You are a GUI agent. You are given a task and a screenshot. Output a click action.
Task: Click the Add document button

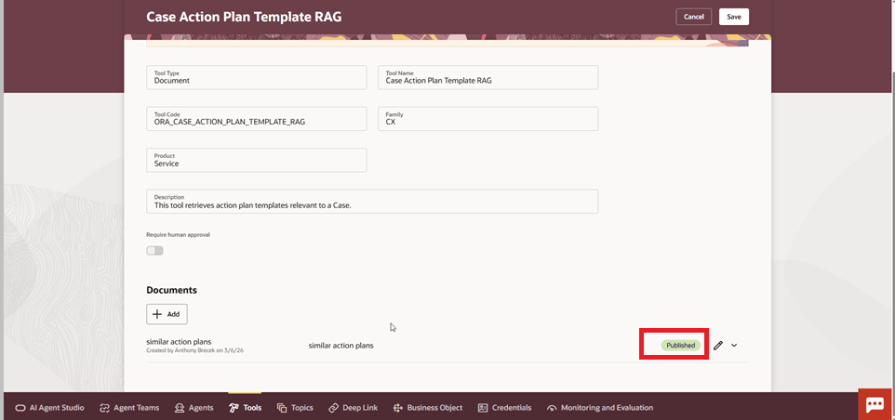[x=167, y=314]
